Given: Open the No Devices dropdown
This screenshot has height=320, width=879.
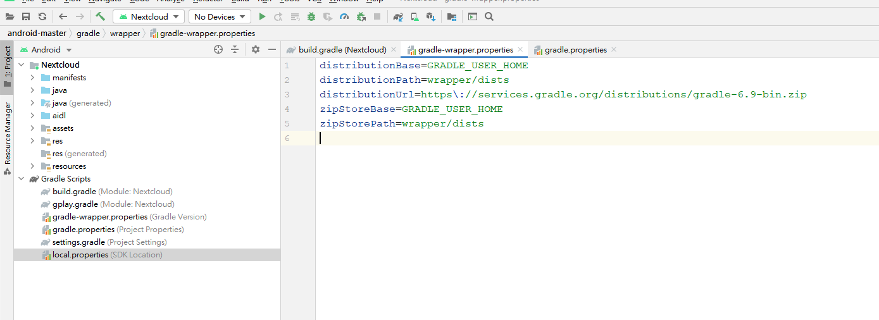Looking at the screenshot, I should tap(220, 17).
